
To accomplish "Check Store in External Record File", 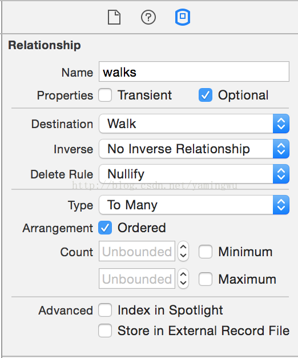I will point(105,331).
